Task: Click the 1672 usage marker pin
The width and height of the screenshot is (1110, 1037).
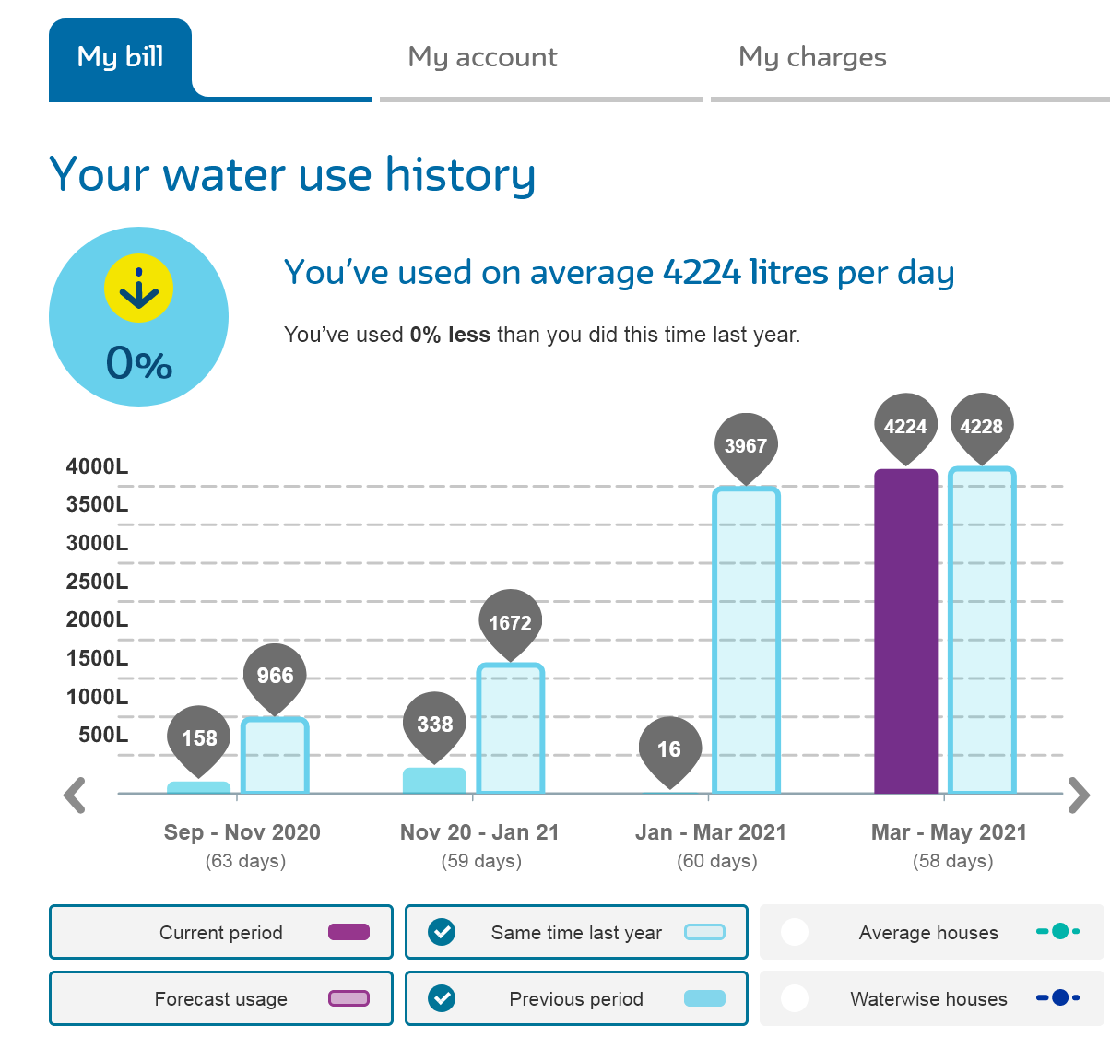Action: [510, 623]
